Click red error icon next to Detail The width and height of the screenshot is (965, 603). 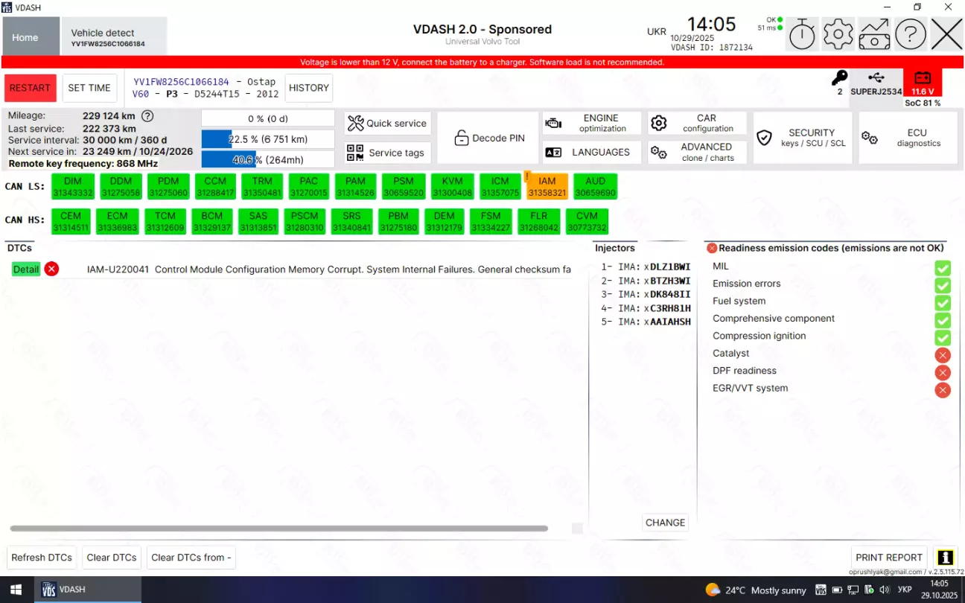51,269
